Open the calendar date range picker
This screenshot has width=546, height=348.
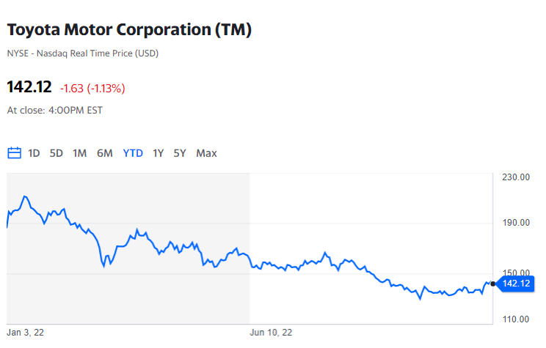[14, 153]
